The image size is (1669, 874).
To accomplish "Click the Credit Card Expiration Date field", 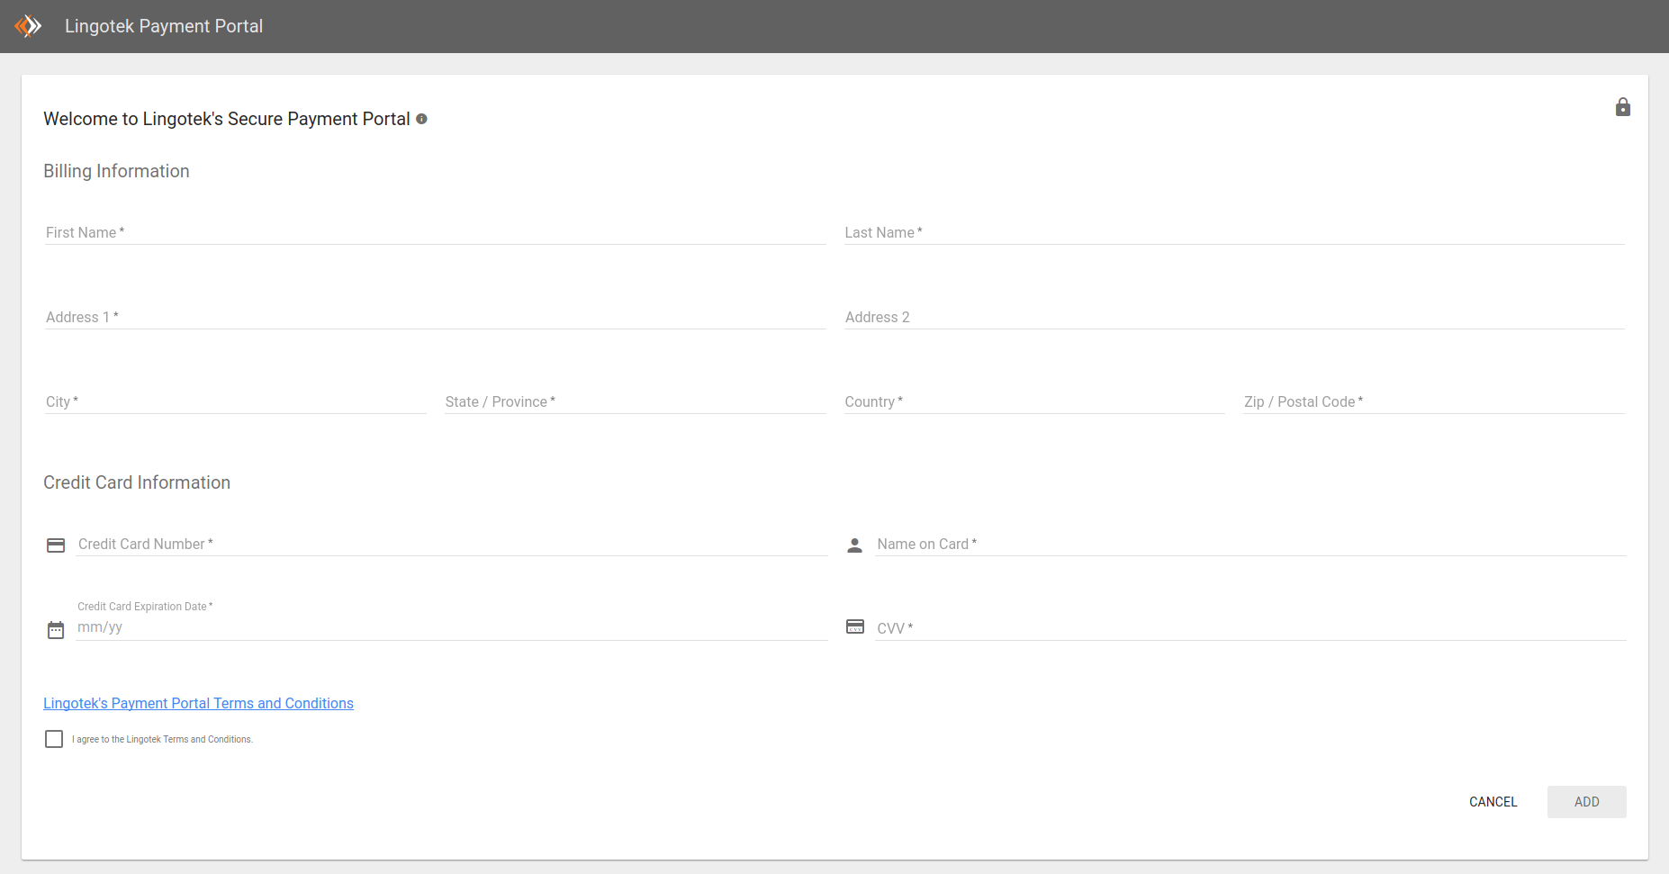I will 450,627.
